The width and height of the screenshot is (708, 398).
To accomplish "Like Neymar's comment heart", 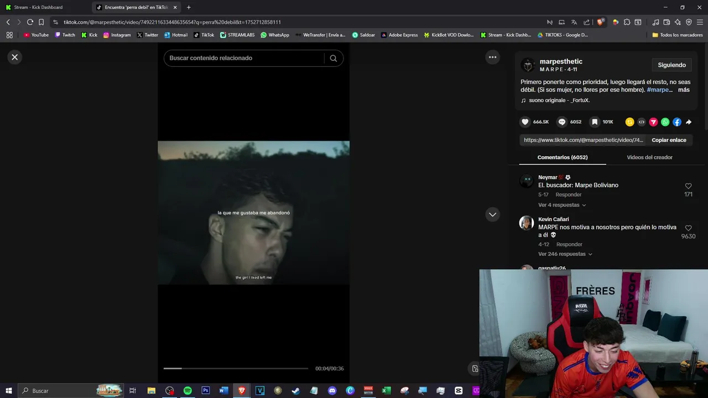I will click(688, 186).
